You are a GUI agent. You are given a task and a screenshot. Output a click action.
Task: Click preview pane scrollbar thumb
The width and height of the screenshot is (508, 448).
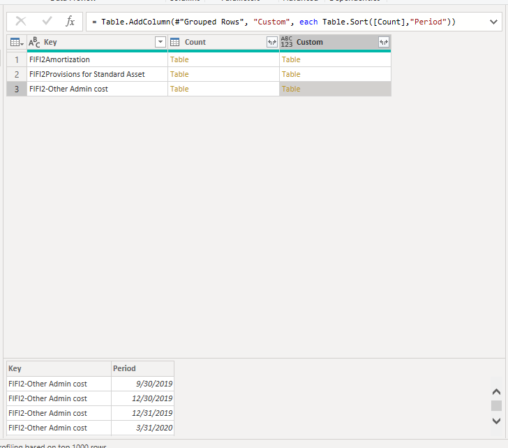(496, 406)
